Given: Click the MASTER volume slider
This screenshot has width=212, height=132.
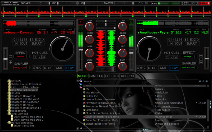Looking at the screenshot, I should (x=124, y=3).
